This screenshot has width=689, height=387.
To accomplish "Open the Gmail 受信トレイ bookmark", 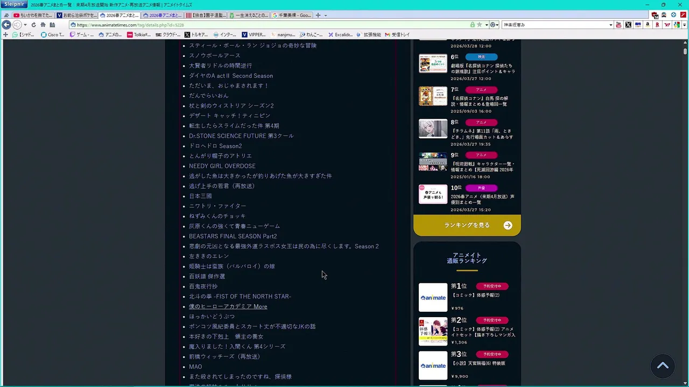I will tap(397, 34).
